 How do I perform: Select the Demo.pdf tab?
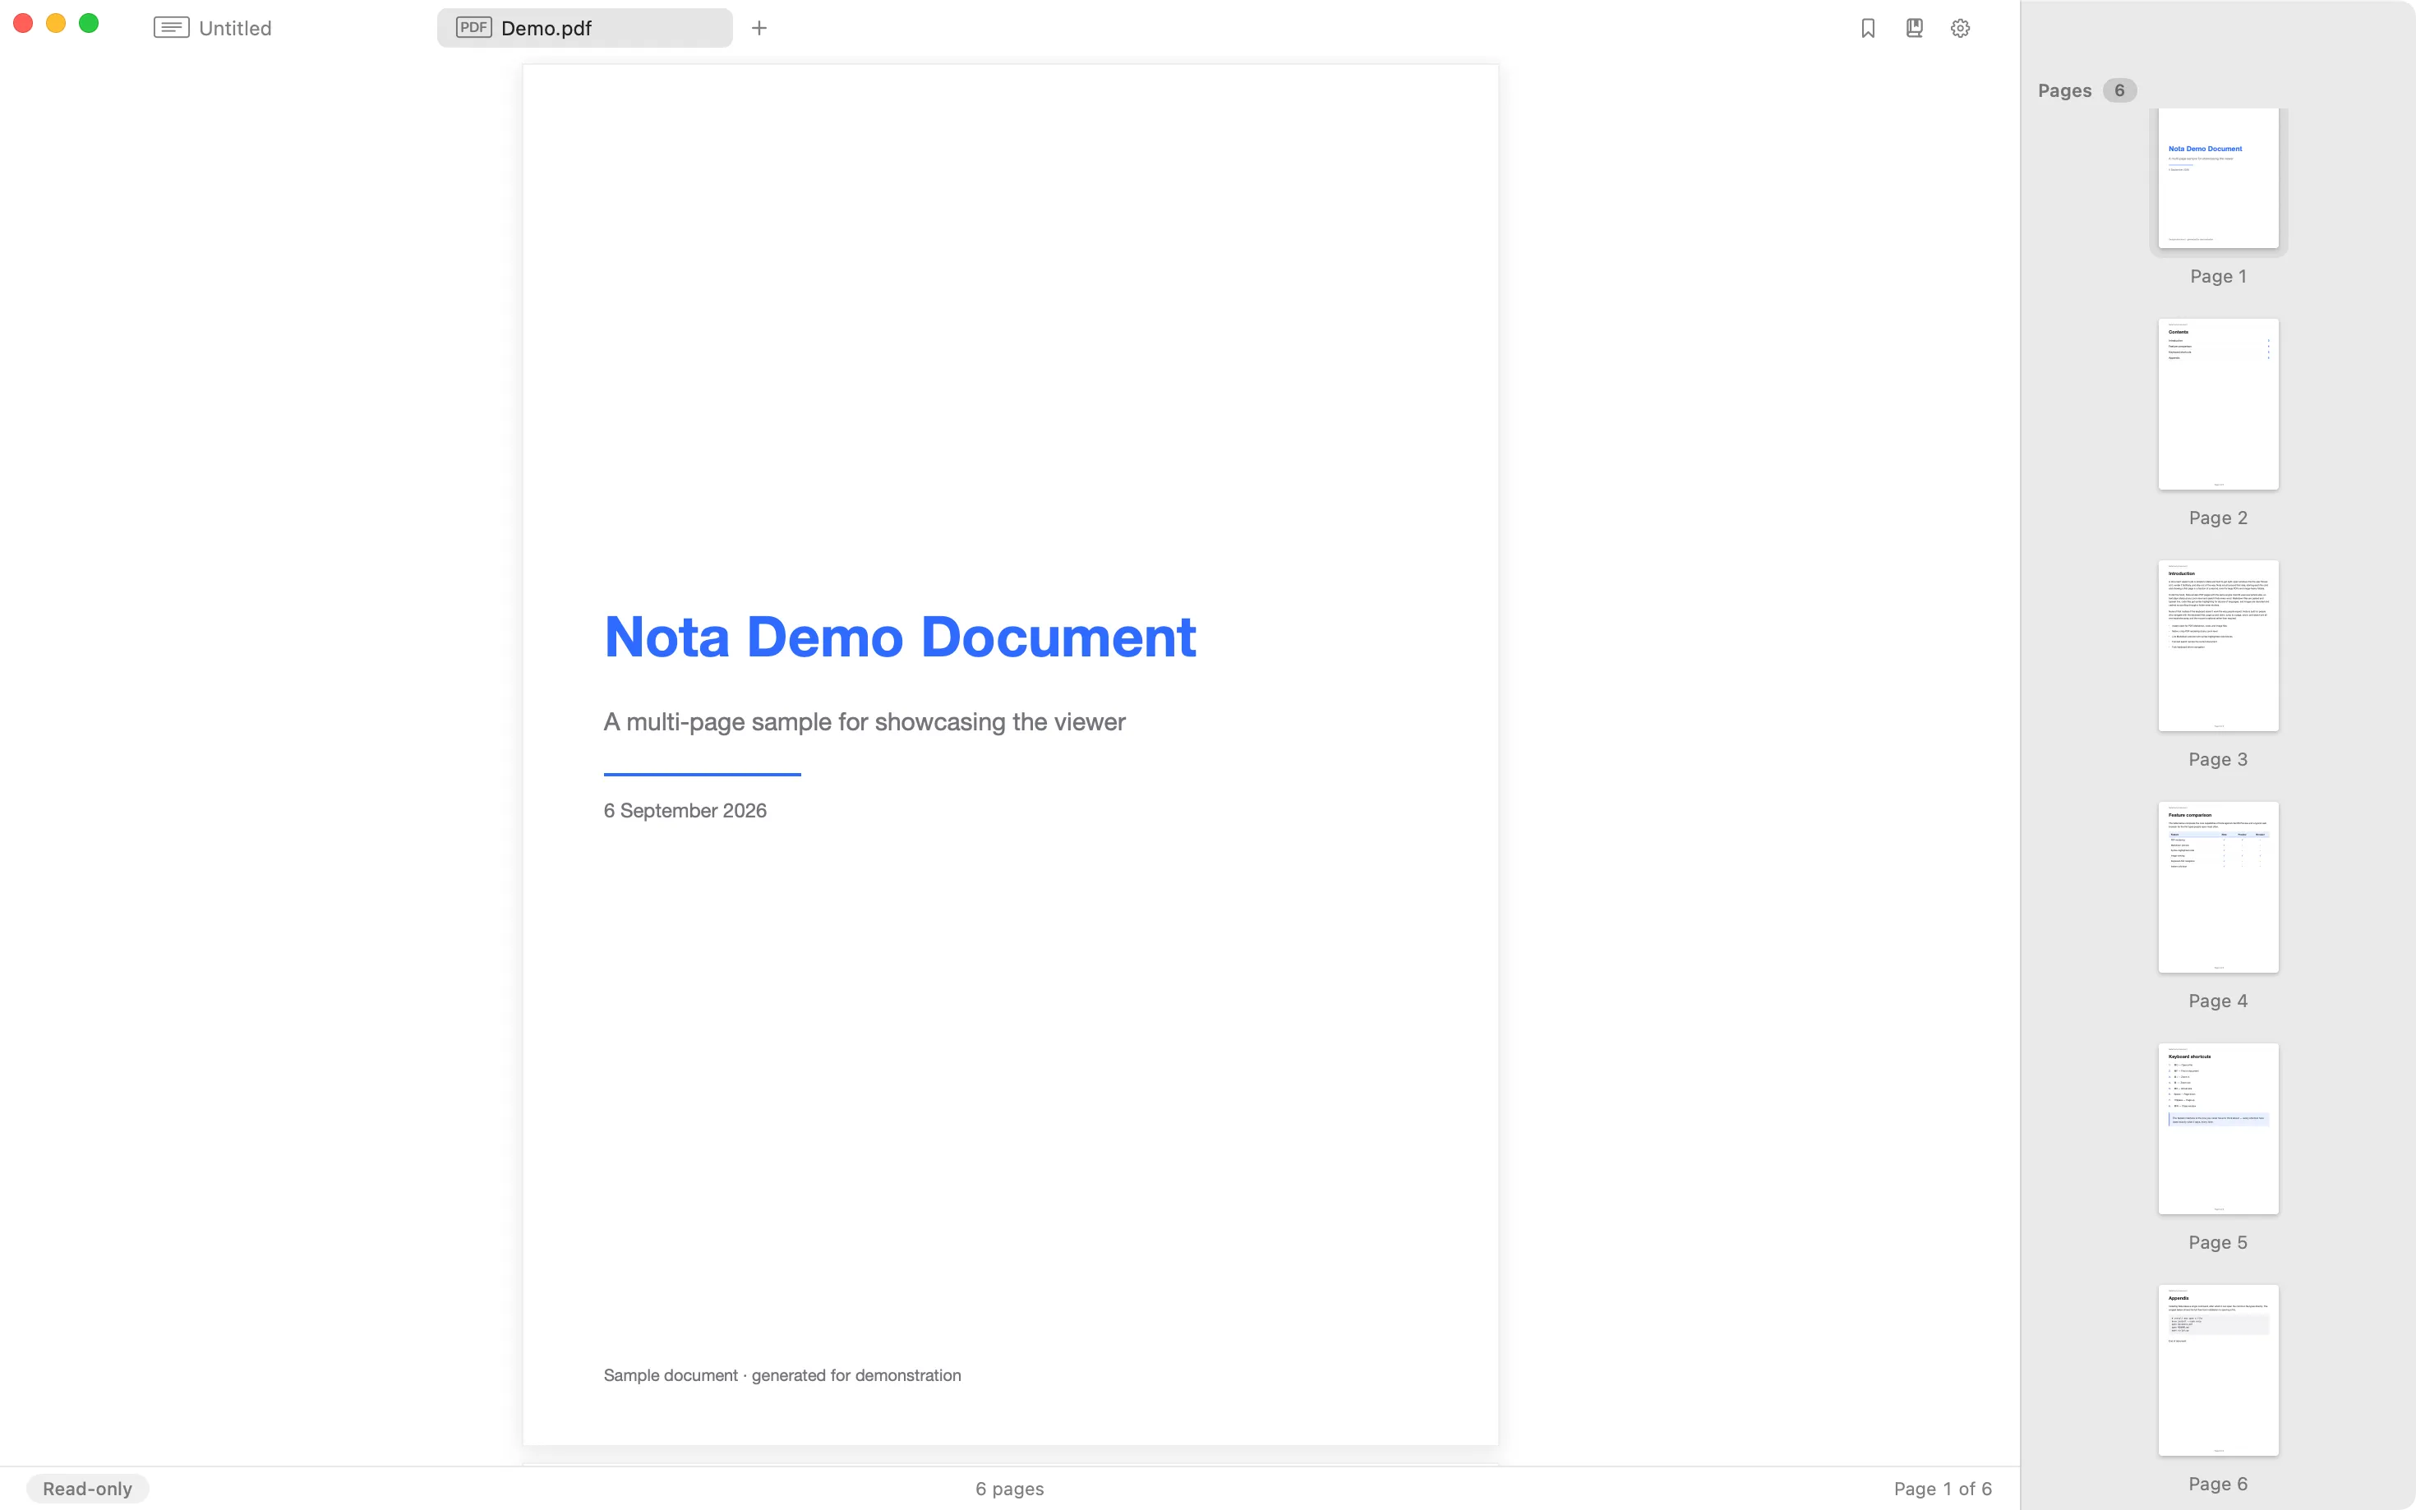(x=584, y=28)
